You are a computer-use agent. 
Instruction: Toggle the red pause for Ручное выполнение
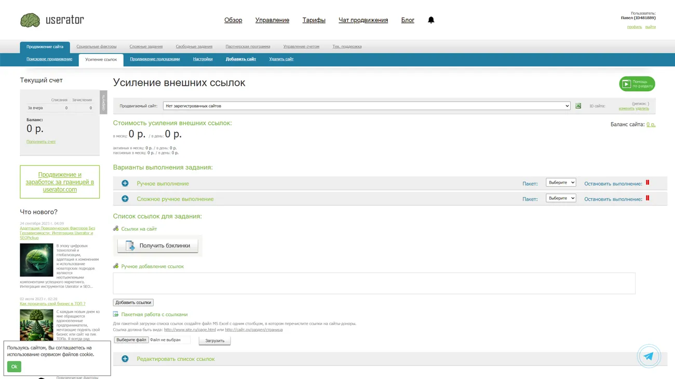click(647, 183)
